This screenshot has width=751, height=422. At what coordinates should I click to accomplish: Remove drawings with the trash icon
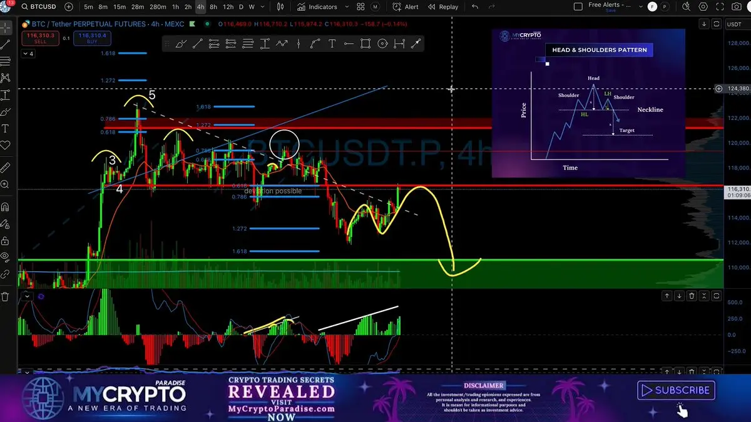[x=6, y=296]
